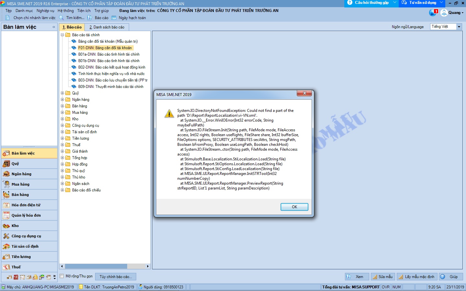Viewport: 466px width, 291px height.
Task: Click the Tùy chỉnh báo cáo... button
Action: [116, 277]
